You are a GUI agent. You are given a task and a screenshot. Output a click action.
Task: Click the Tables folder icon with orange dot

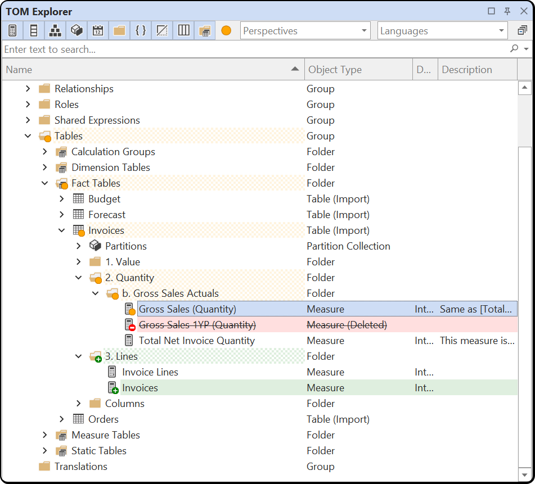44,137
